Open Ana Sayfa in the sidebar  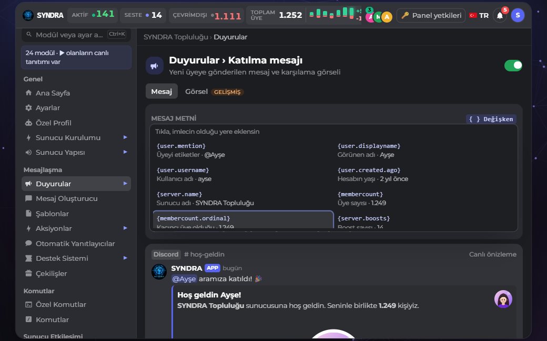76,93
